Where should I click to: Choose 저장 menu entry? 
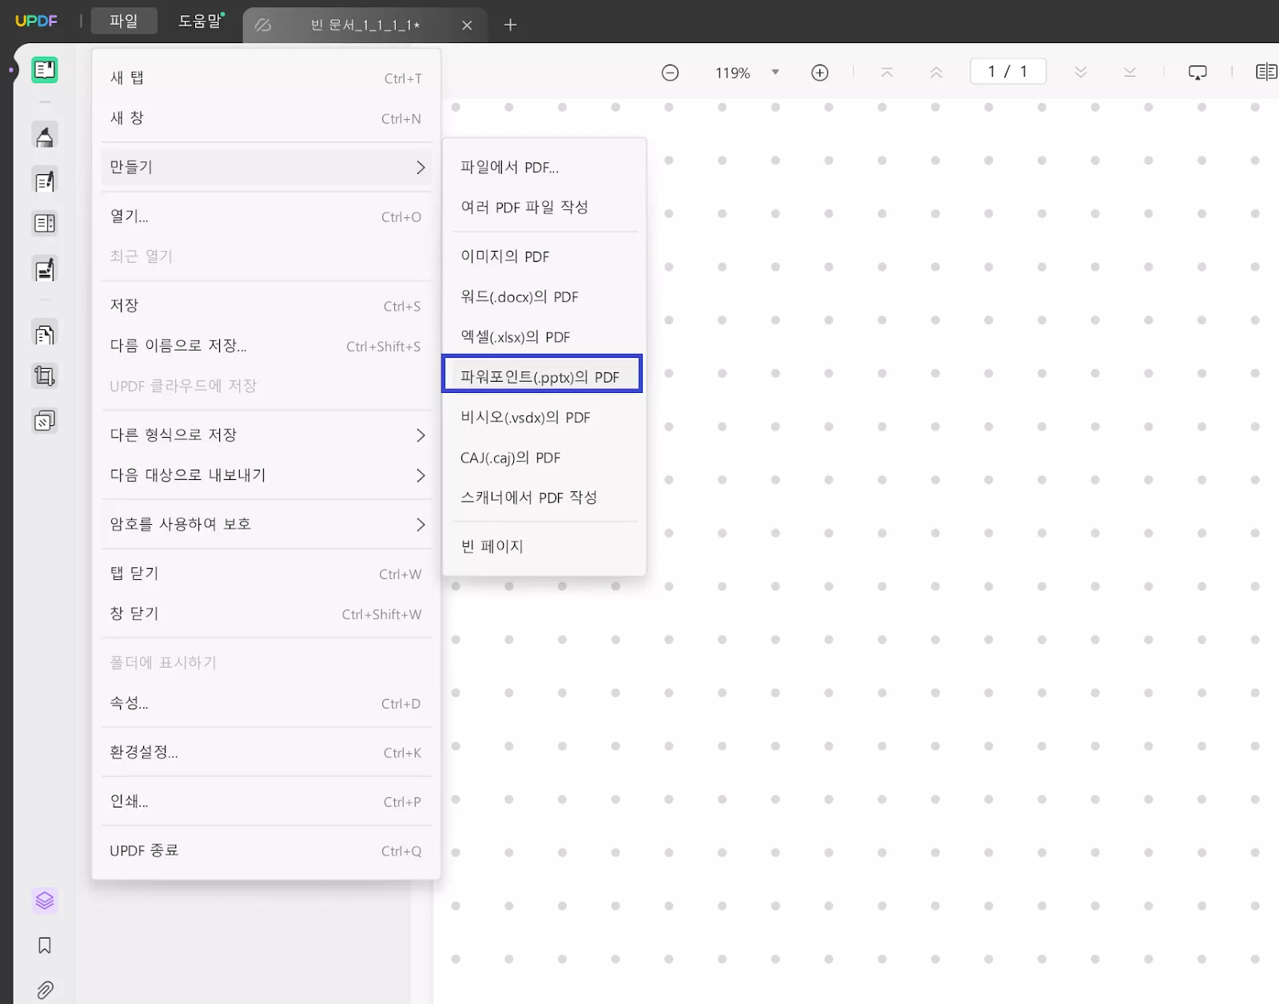coord(266,306)
